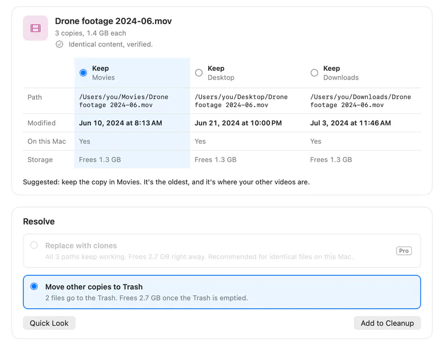This screenshot has width=444, height=355.
Task: Select Keep Movies radio button
Action: pyautogui.click(x=84, y=73)
